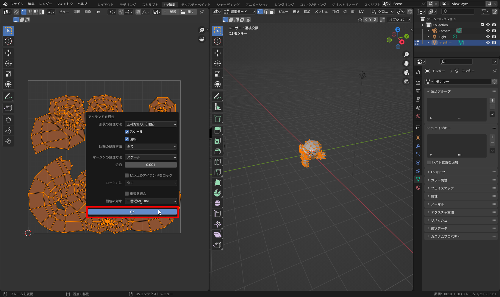Open the 形状の処理方法 dropdown

tap(151, 124)
